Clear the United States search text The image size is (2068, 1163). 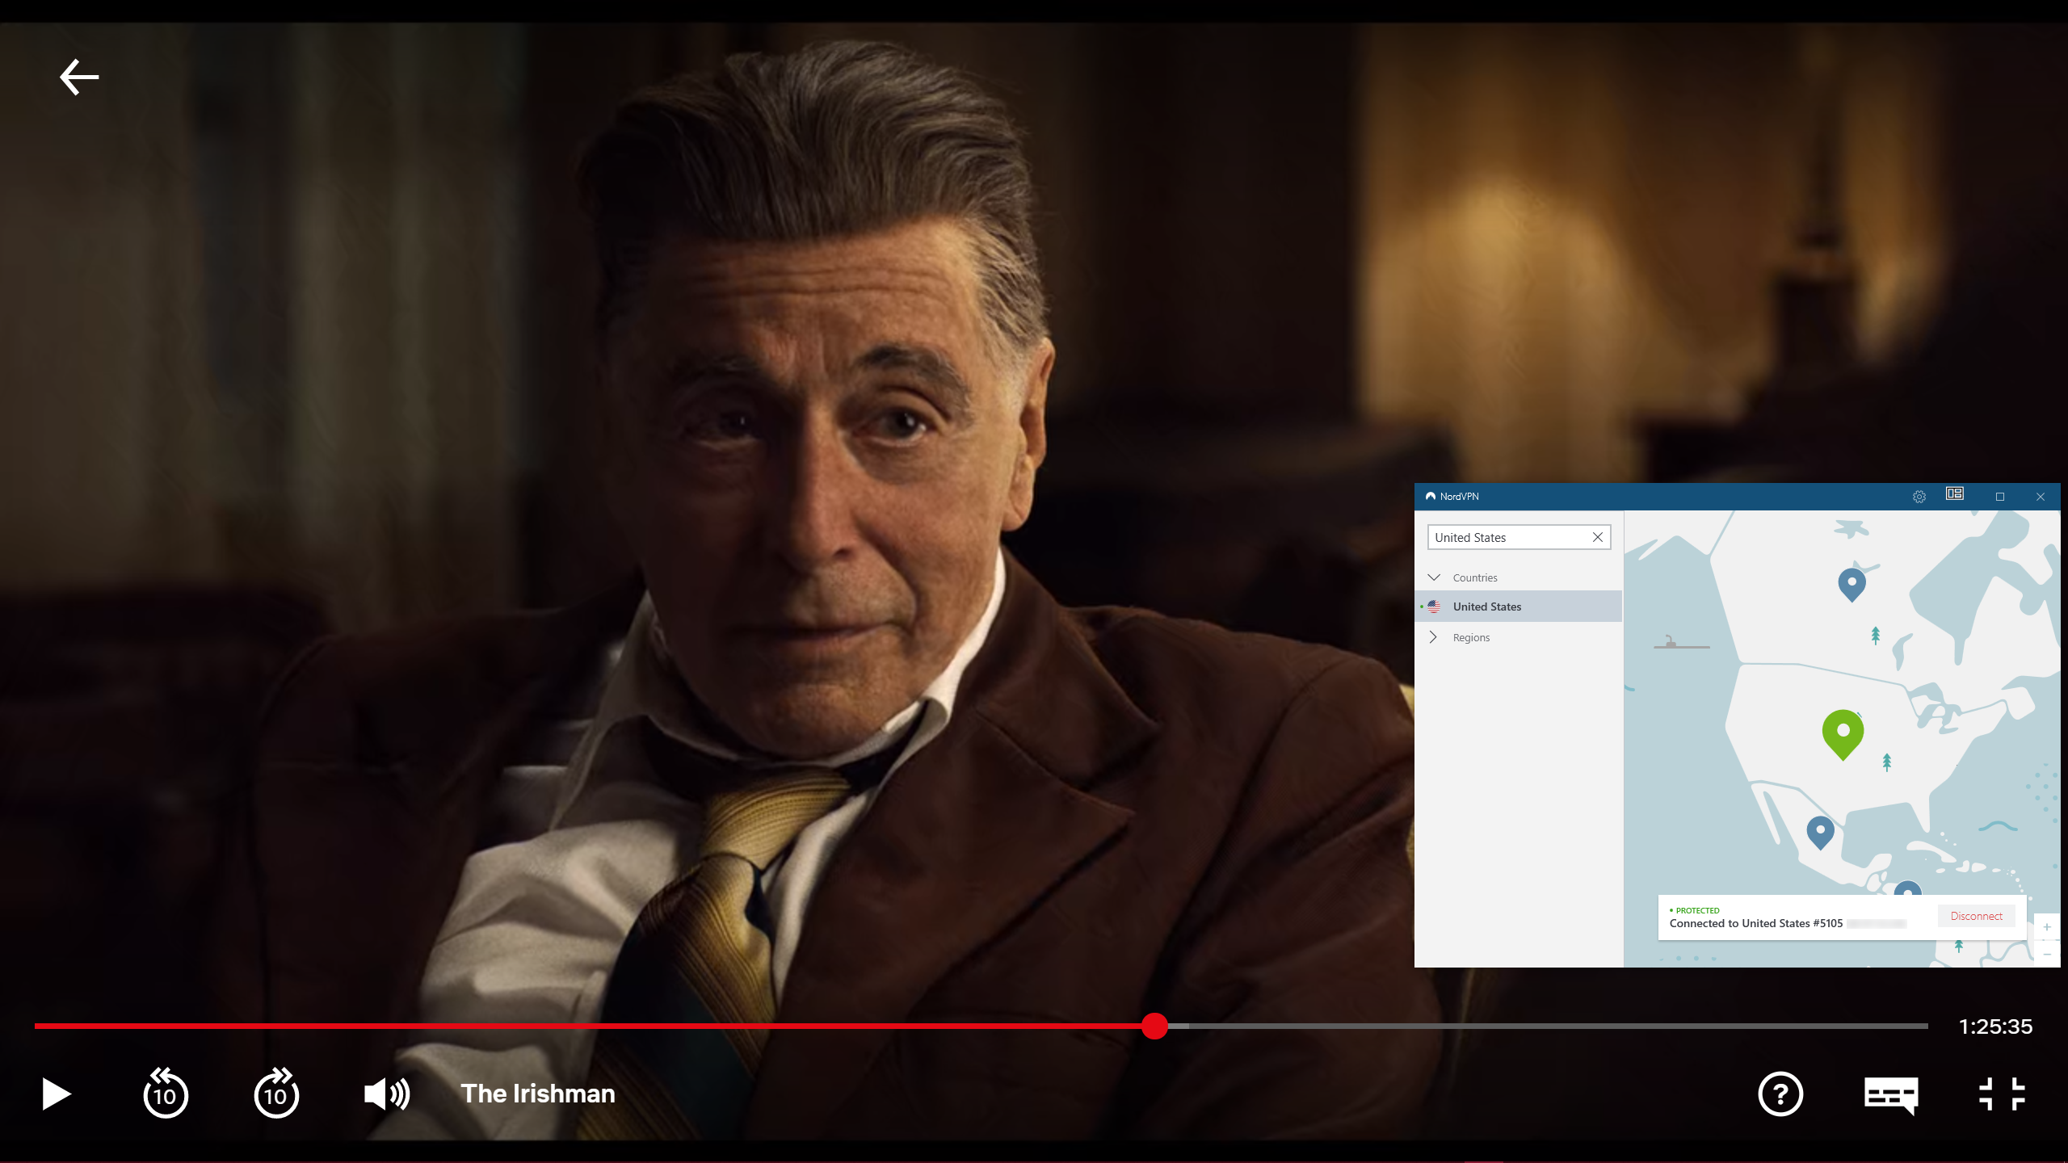(1598, 537)
